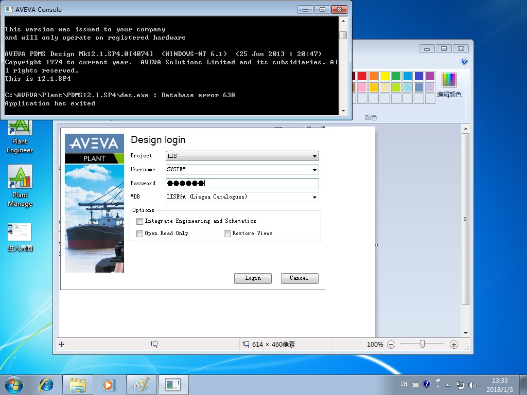Screen dimensions: 527x395
Task: Pick the green color swatch in Paint
Action: coord(396,76)
